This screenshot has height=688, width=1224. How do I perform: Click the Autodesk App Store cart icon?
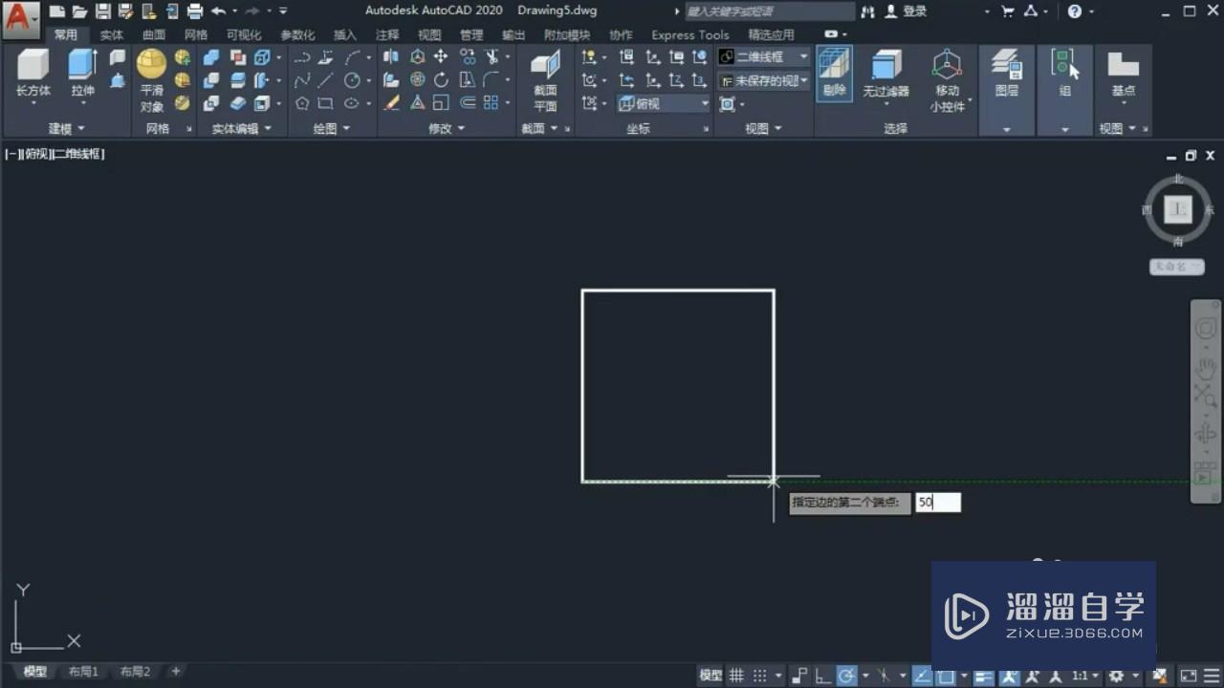click(1008, 11)
